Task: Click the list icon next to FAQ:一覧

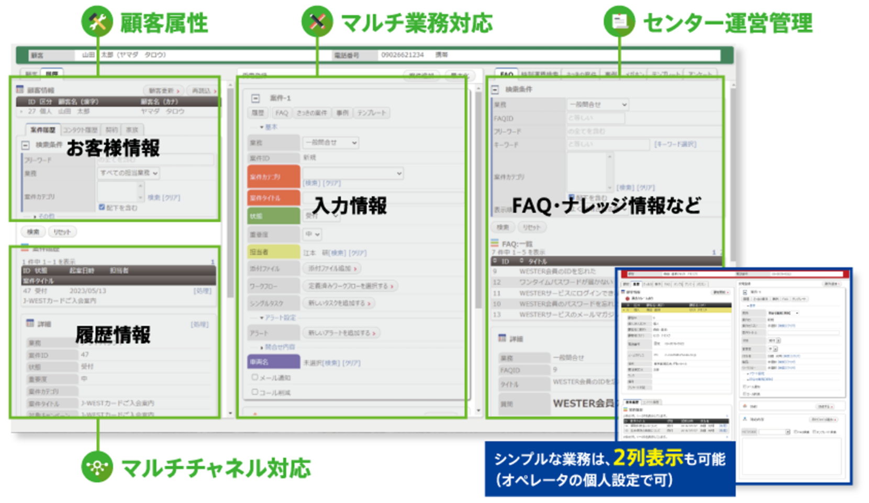Action: (495, 243)
